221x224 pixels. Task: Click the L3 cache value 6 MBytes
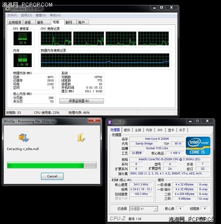pos(184,199)
